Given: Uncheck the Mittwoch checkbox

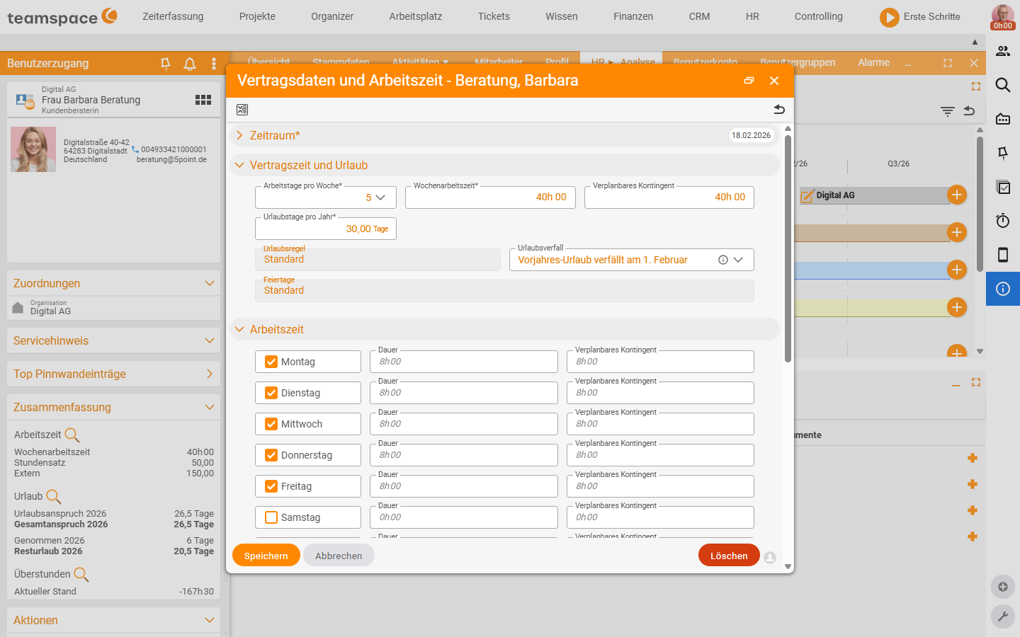Looking at the screenshot, I should [271, 424].
